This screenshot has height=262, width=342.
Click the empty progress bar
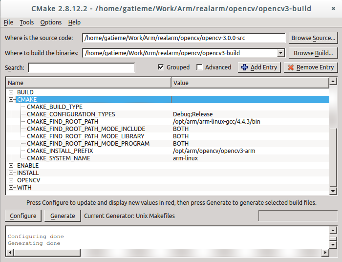298,216
